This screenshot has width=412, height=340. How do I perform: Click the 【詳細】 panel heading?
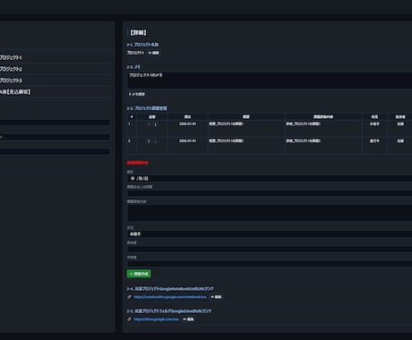(138, 32)
